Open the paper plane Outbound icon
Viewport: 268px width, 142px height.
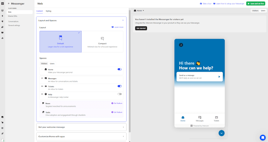2,21
